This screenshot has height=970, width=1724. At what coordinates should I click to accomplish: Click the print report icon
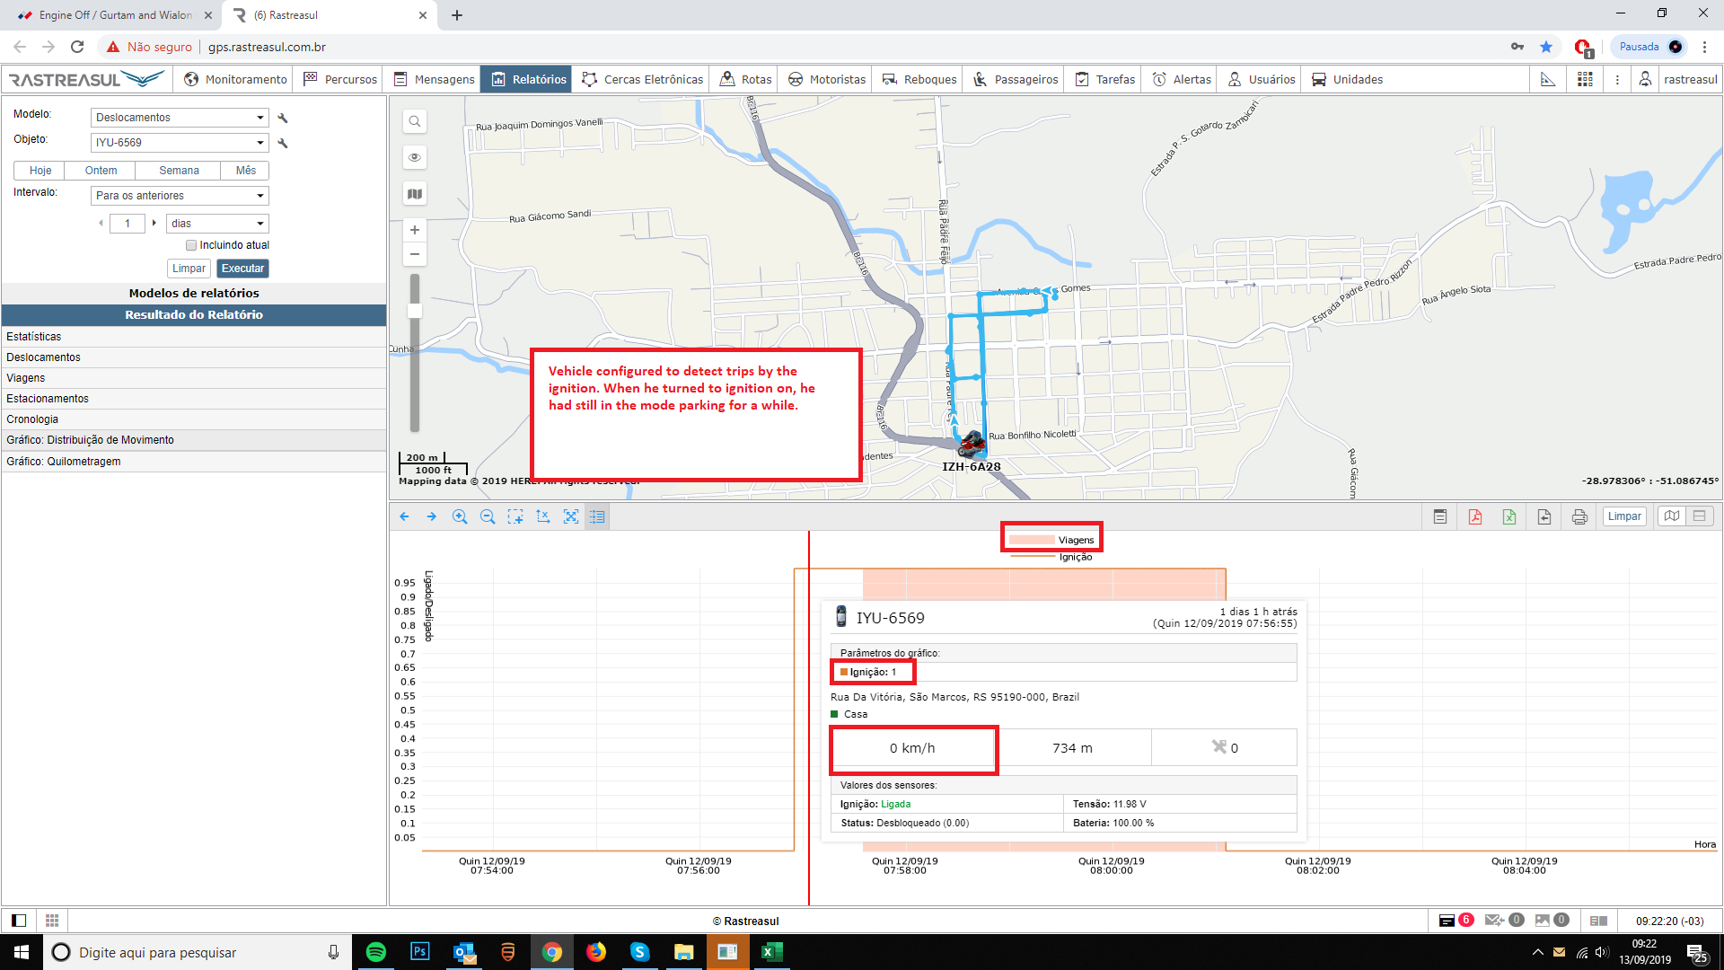[1579, 516]
